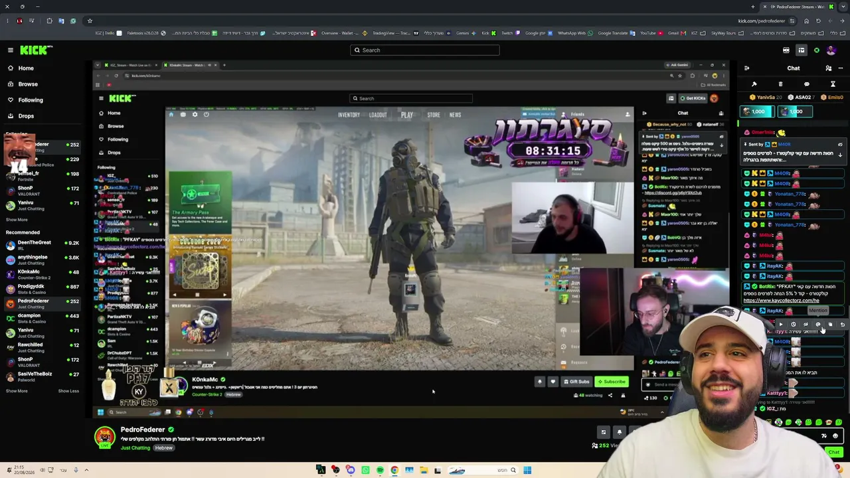Screen dimensions: 850x478
Task: Bookmark this page with star icon
Action: pyautogui.click(x=90, y=21)
